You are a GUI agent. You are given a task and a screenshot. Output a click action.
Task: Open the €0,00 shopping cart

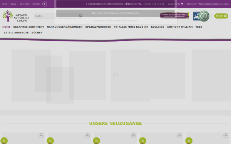coord(221,16)
